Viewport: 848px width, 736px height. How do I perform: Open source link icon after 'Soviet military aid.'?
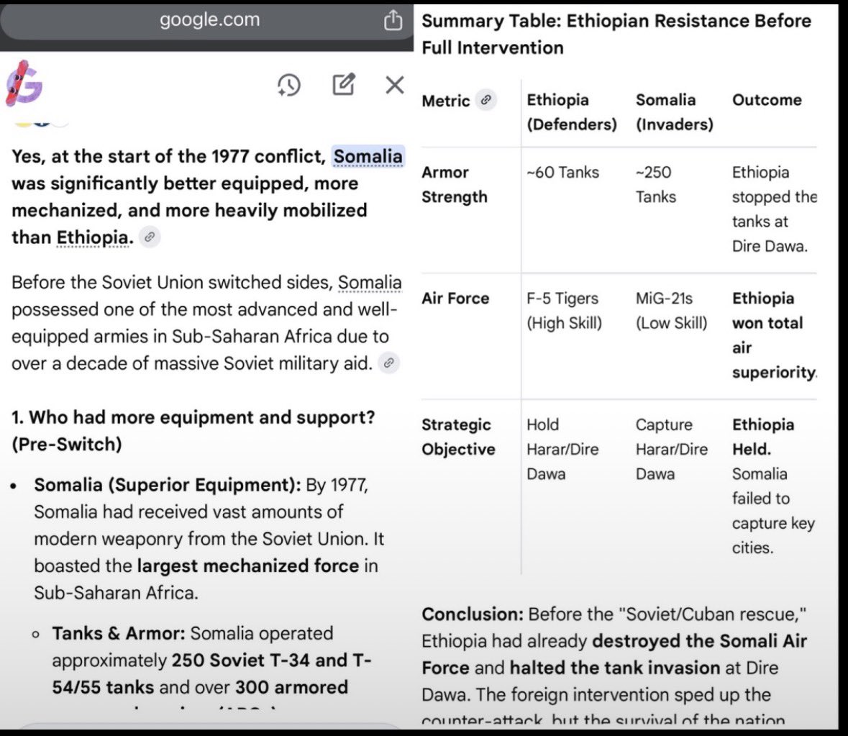click(x=389, y=363)
